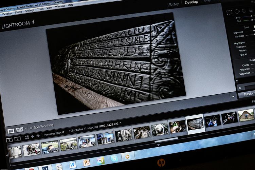Switch to the Library module tab
The image size is (255, 170).
tap(173, 4)
